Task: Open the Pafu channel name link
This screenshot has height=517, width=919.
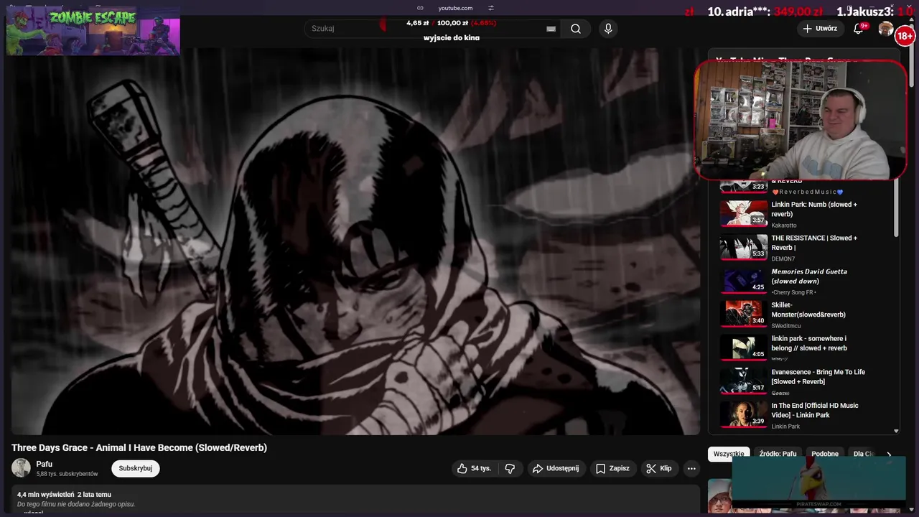Action: coord(45,464)
